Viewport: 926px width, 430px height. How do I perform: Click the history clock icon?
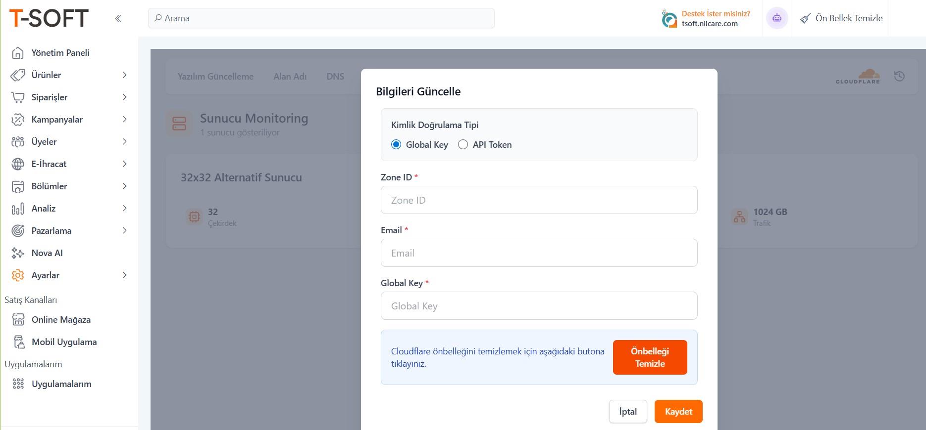click(899, 76)
